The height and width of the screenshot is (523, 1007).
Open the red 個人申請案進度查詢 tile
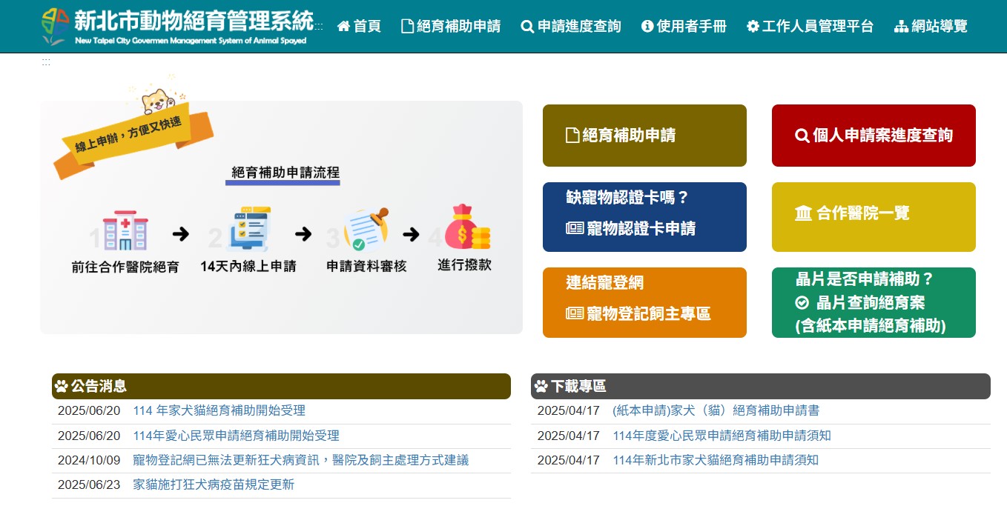pos(874,136)
